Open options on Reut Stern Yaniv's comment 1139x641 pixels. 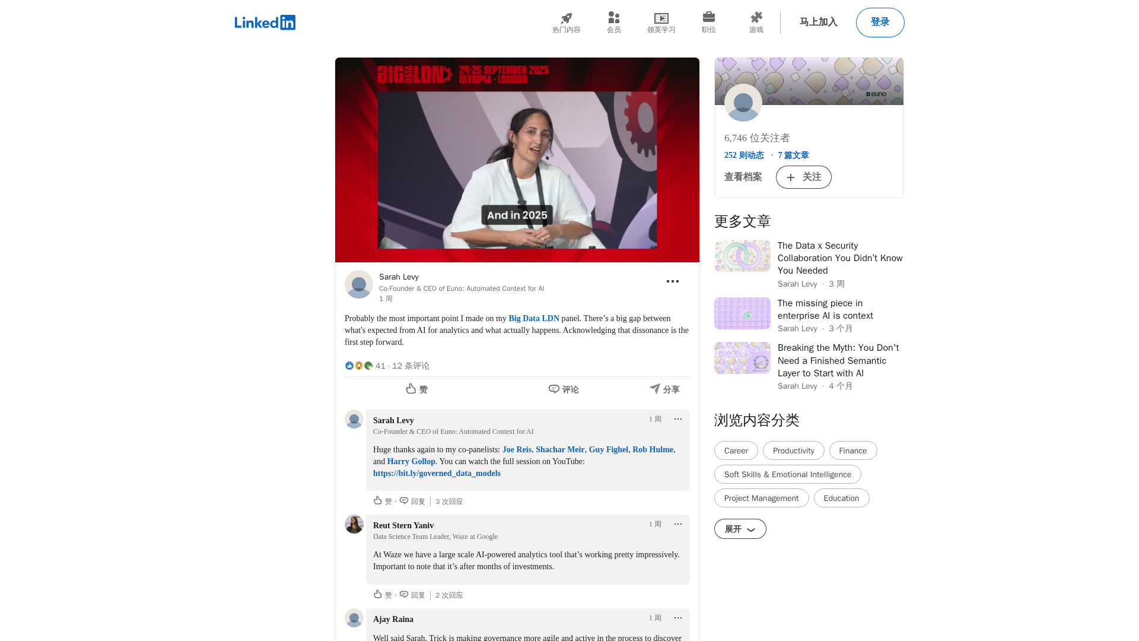point(677,524)
